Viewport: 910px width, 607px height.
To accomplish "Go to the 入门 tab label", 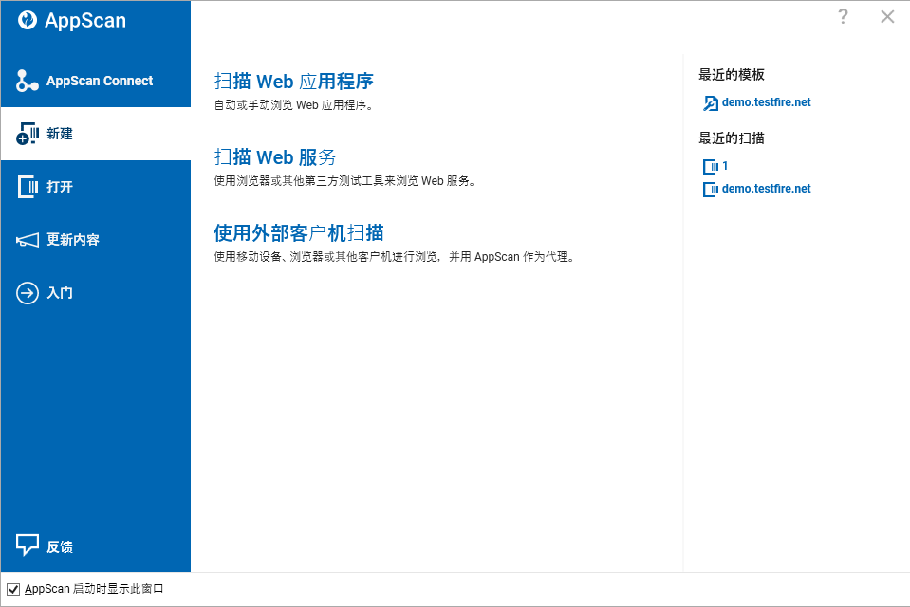I will click(x=60, y=293).
